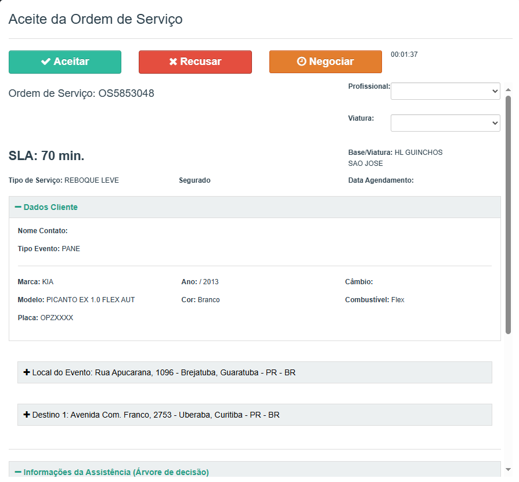
Task: Click the scrollbar down arrow
Action: pos(509,469)
